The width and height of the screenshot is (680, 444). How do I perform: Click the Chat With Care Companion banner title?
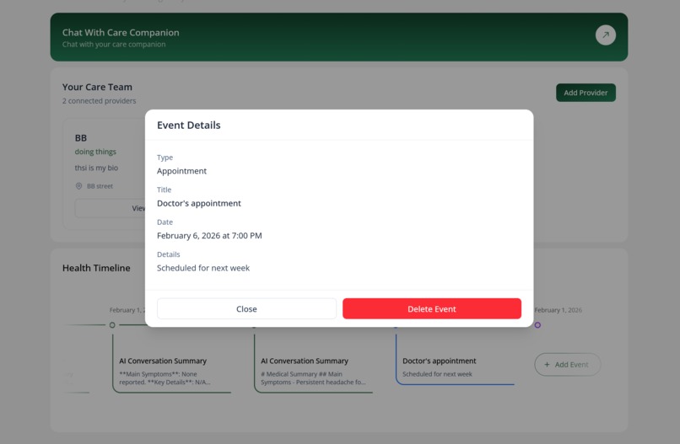click(x=121, y=33)
